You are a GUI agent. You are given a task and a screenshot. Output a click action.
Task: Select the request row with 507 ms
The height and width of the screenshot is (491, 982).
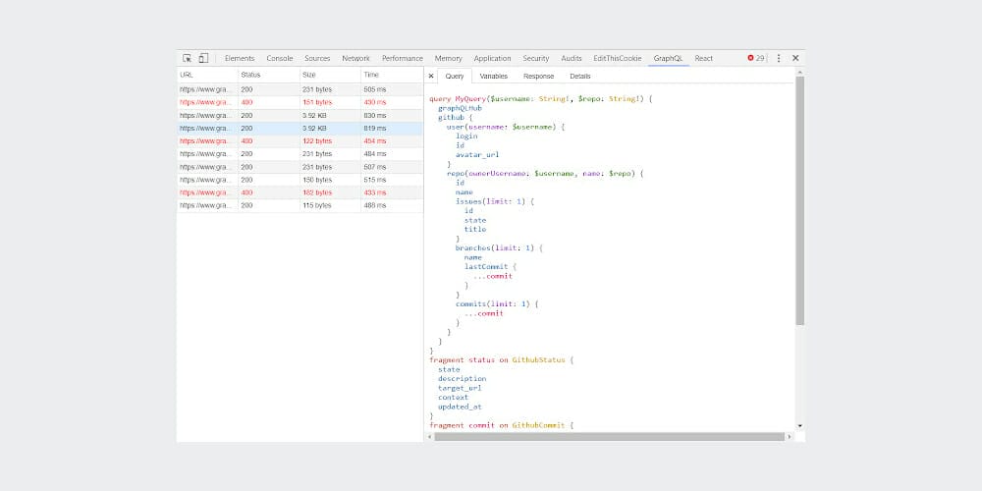pyautogui.click(x=300, y=167)
